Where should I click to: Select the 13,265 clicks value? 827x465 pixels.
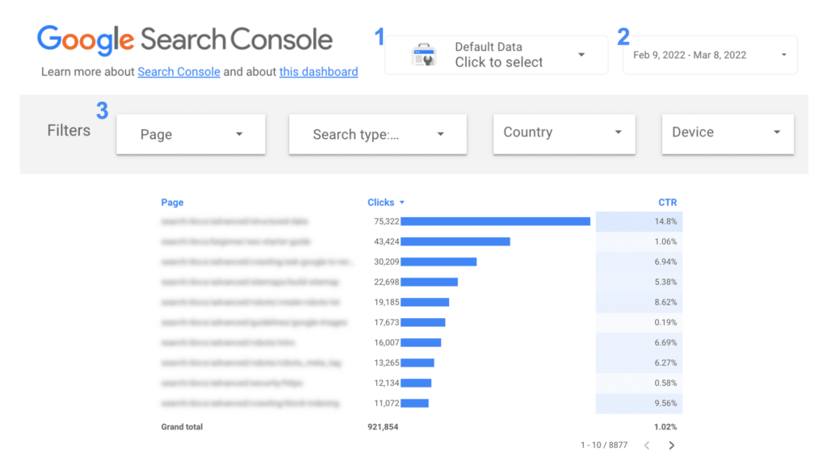[x=387, y=362]
